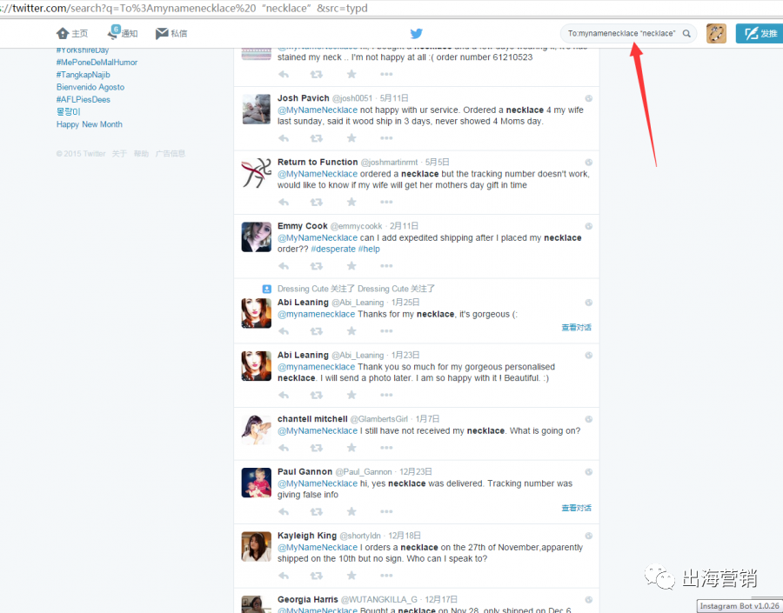Open the profile avatar menu

pyautogui.click(x=716, y=33)
